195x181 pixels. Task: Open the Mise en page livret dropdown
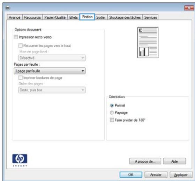(52, 58)
